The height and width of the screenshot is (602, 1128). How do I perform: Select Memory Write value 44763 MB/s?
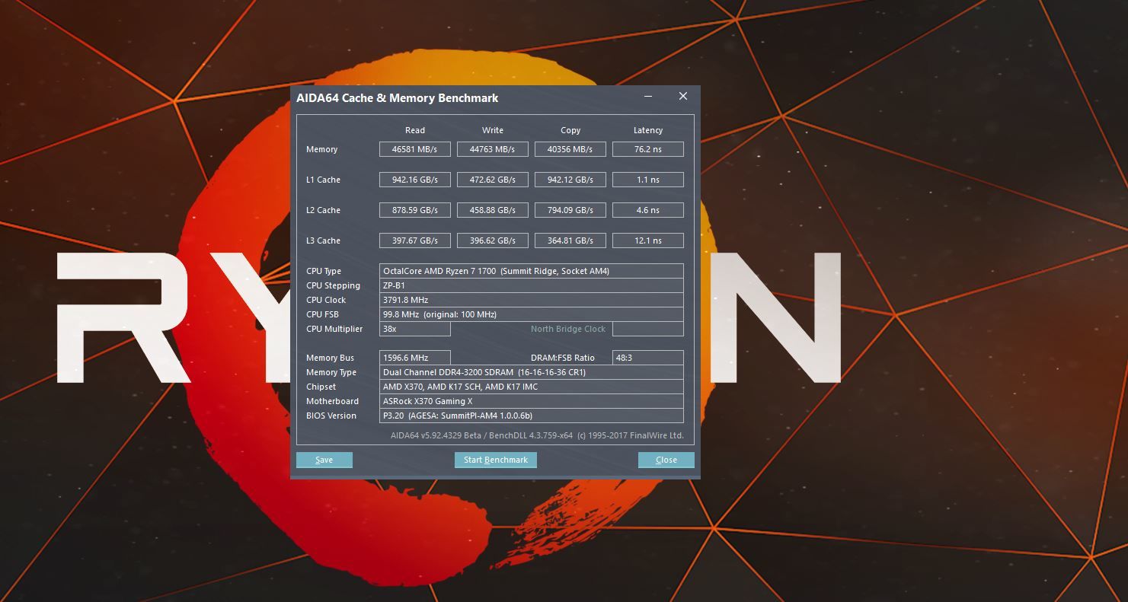(493, 149)
